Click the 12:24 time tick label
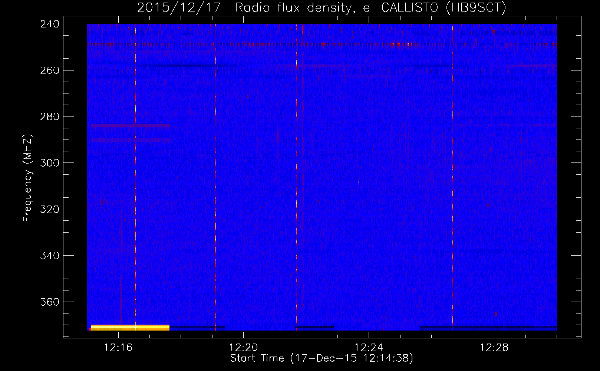This screenshot has width=600, height=371. coord(369,348)
